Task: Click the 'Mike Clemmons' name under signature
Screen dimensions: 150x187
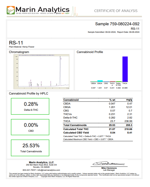Action: coord(109,168)
